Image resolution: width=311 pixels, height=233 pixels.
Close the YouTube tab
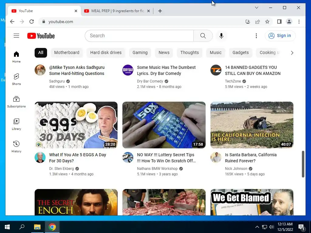click(76, 11)
